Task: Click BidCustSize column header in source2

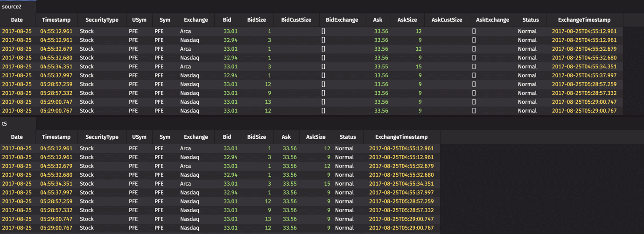Action: tap(296, 20)
